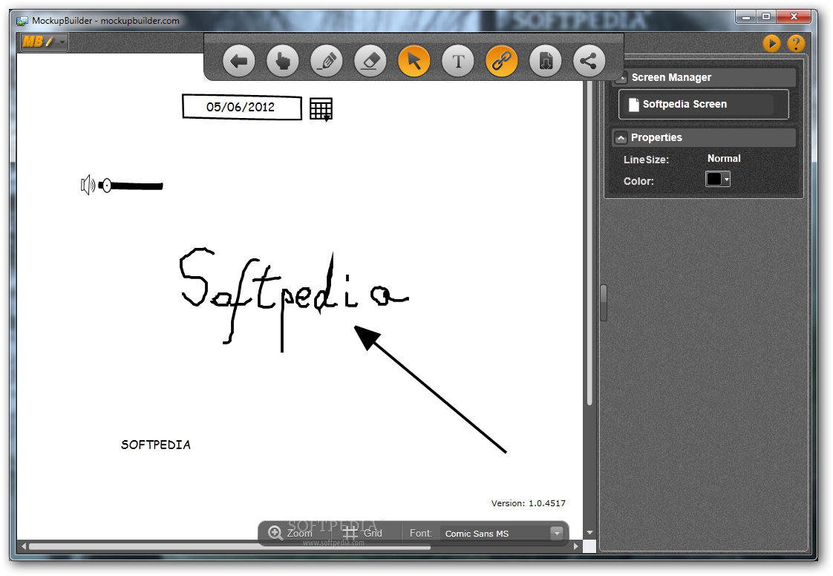The width and height of the screenshot is (833, 576).
Task: Click the Version: 1.0.4517 text
Action: (528, 503)
